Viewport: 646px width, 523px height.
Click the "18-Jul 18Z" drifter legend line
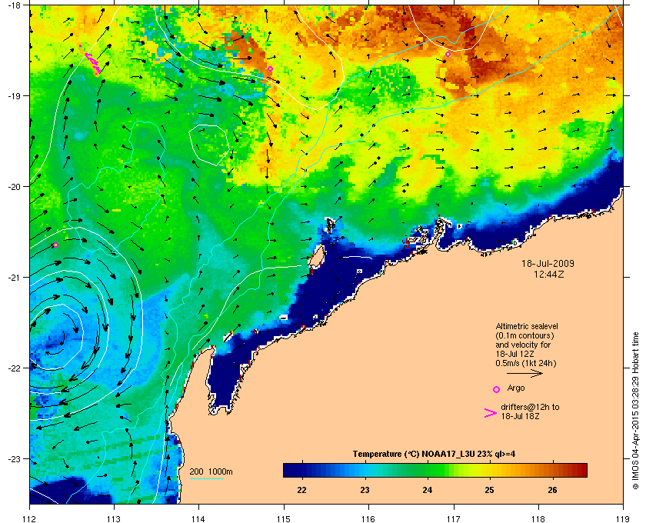520,416
